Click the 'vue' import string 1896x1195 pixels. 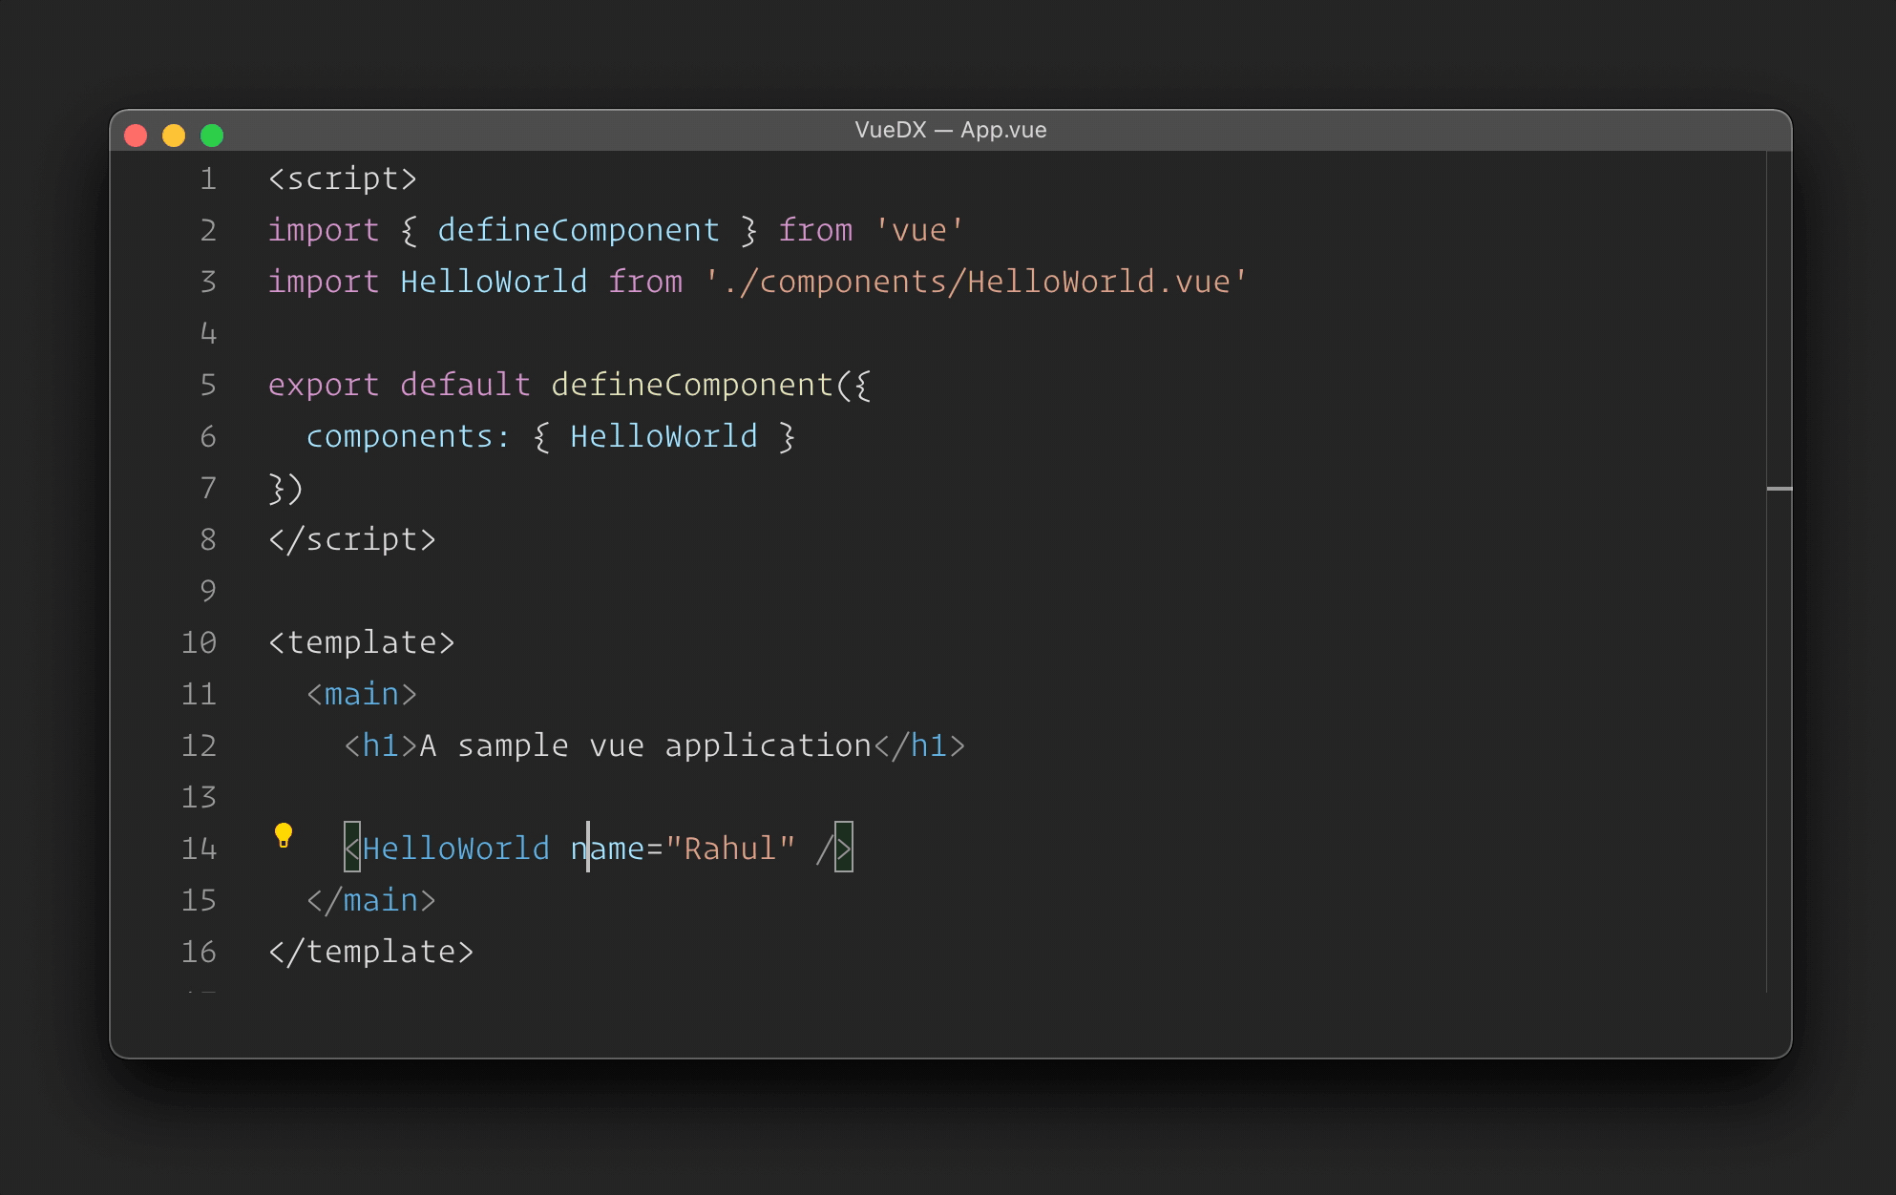[x=918, y=230]
